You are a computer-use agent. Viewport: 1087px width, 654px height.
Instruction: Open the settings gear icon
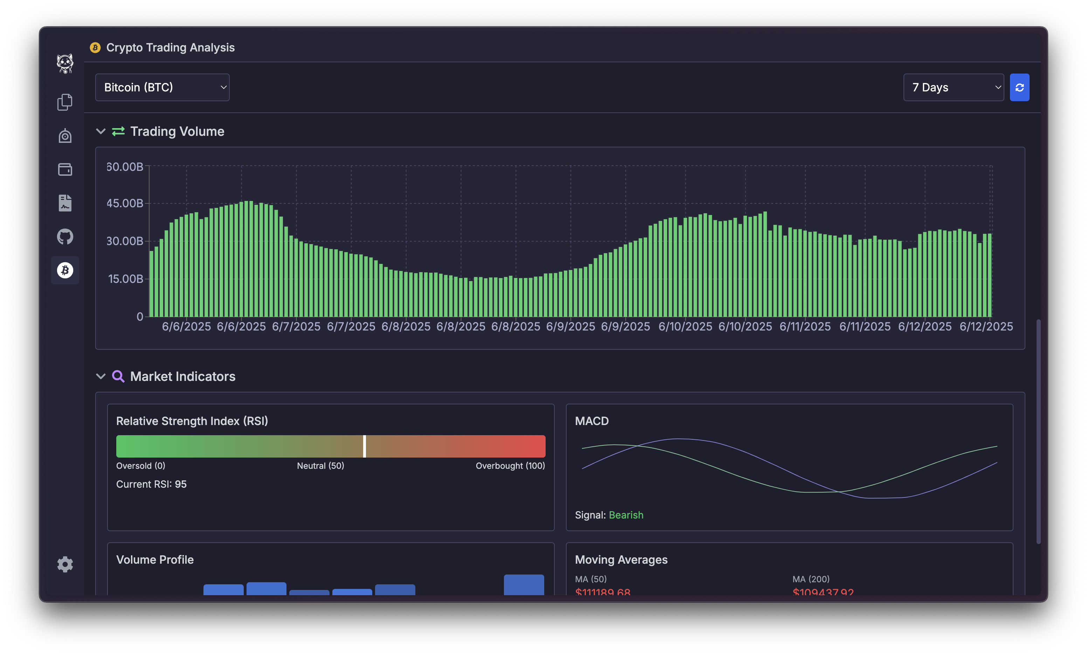[65, 564]
